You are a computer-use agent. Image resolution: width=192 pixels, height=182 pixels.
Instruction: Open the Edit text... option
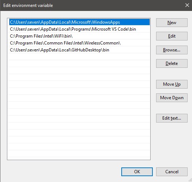pyautogui.click(x=172, y=118)
